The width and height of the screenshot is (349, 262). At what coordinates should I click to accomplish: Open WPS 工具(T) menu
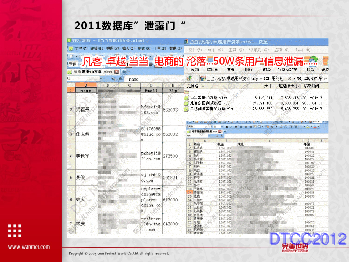160,48
